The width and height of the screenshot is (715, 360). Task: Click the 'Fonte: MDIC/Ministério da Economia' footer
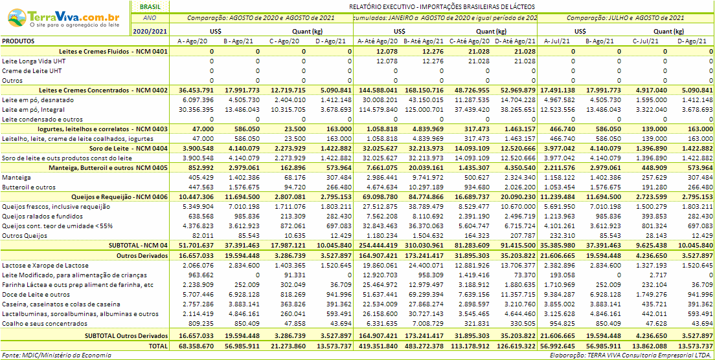tap(56, 355)
